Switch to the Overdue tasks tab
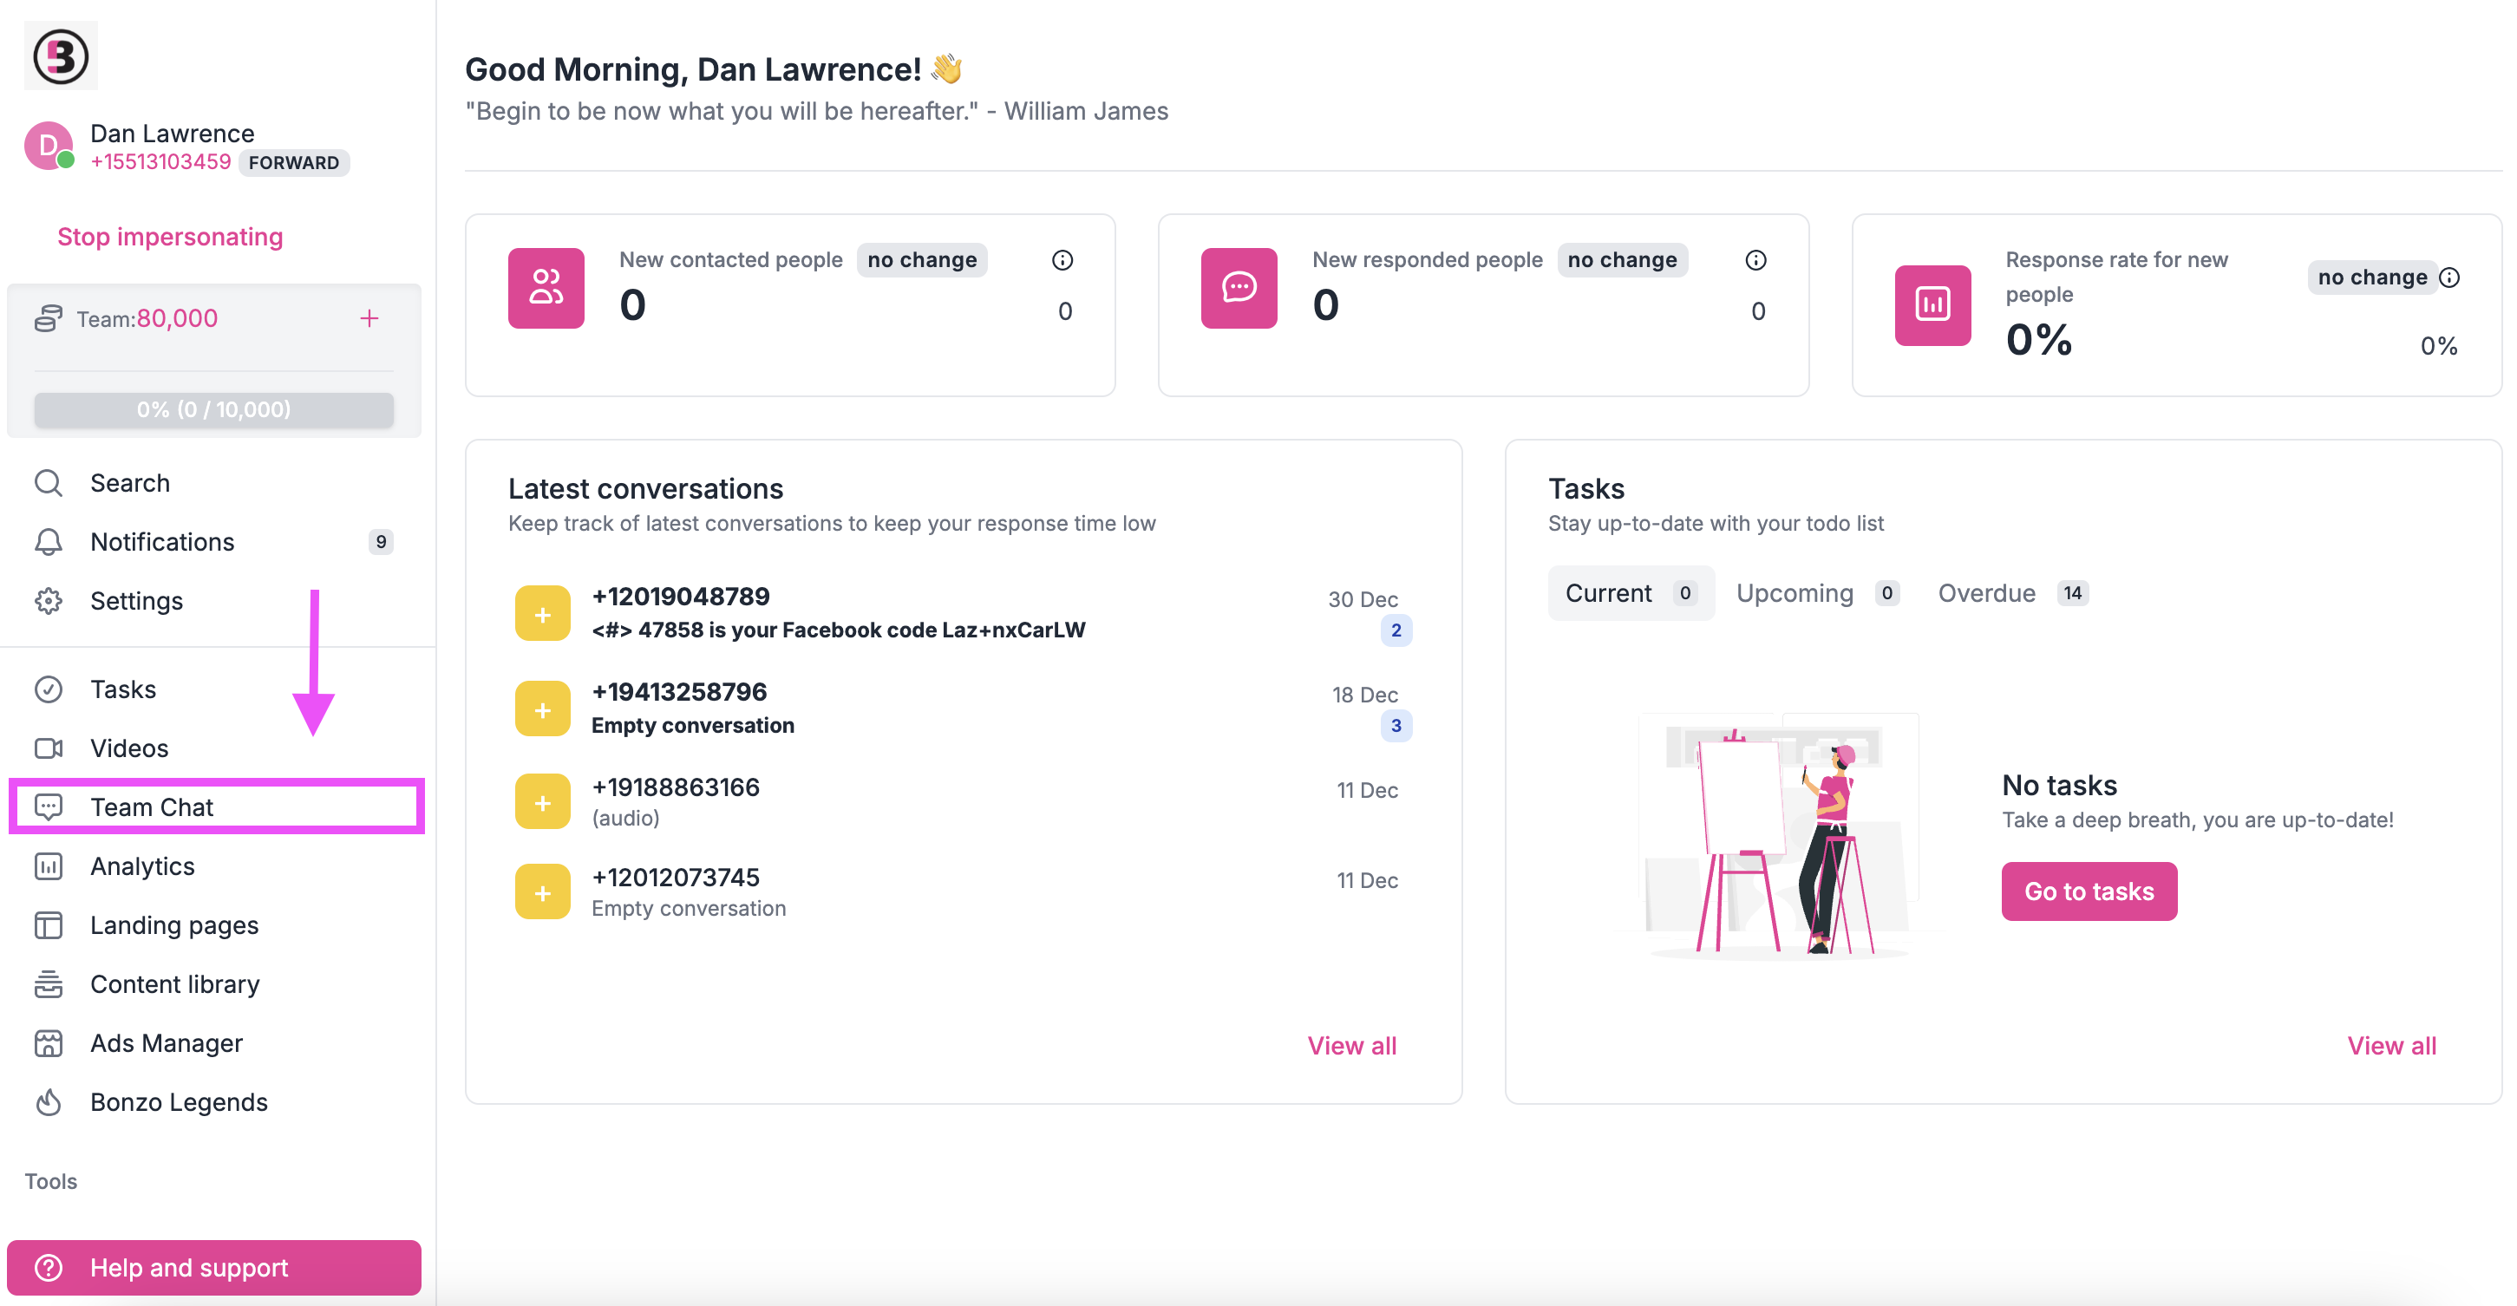2517x1306 pixels. click(2012, 593)
